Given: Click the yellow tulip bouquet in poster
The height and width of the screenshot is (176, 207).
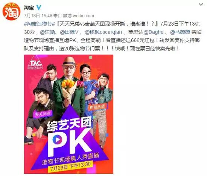Looking at the screenshot, I should click(68, 84).
